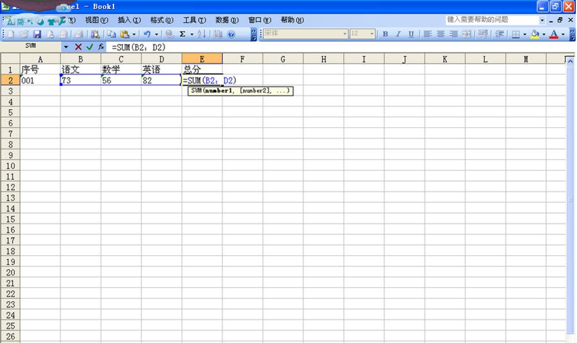
Task: Click the insert hyperlink globe icon
Action: coord(169,34)
